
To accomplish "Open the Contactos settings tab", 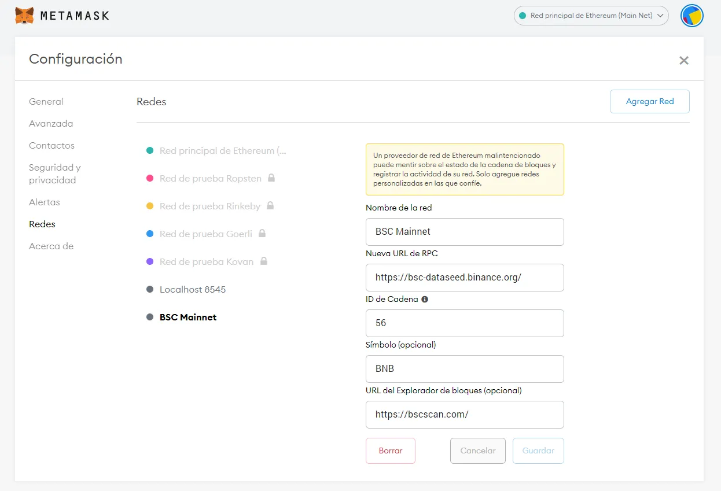I will pos(51,145).
